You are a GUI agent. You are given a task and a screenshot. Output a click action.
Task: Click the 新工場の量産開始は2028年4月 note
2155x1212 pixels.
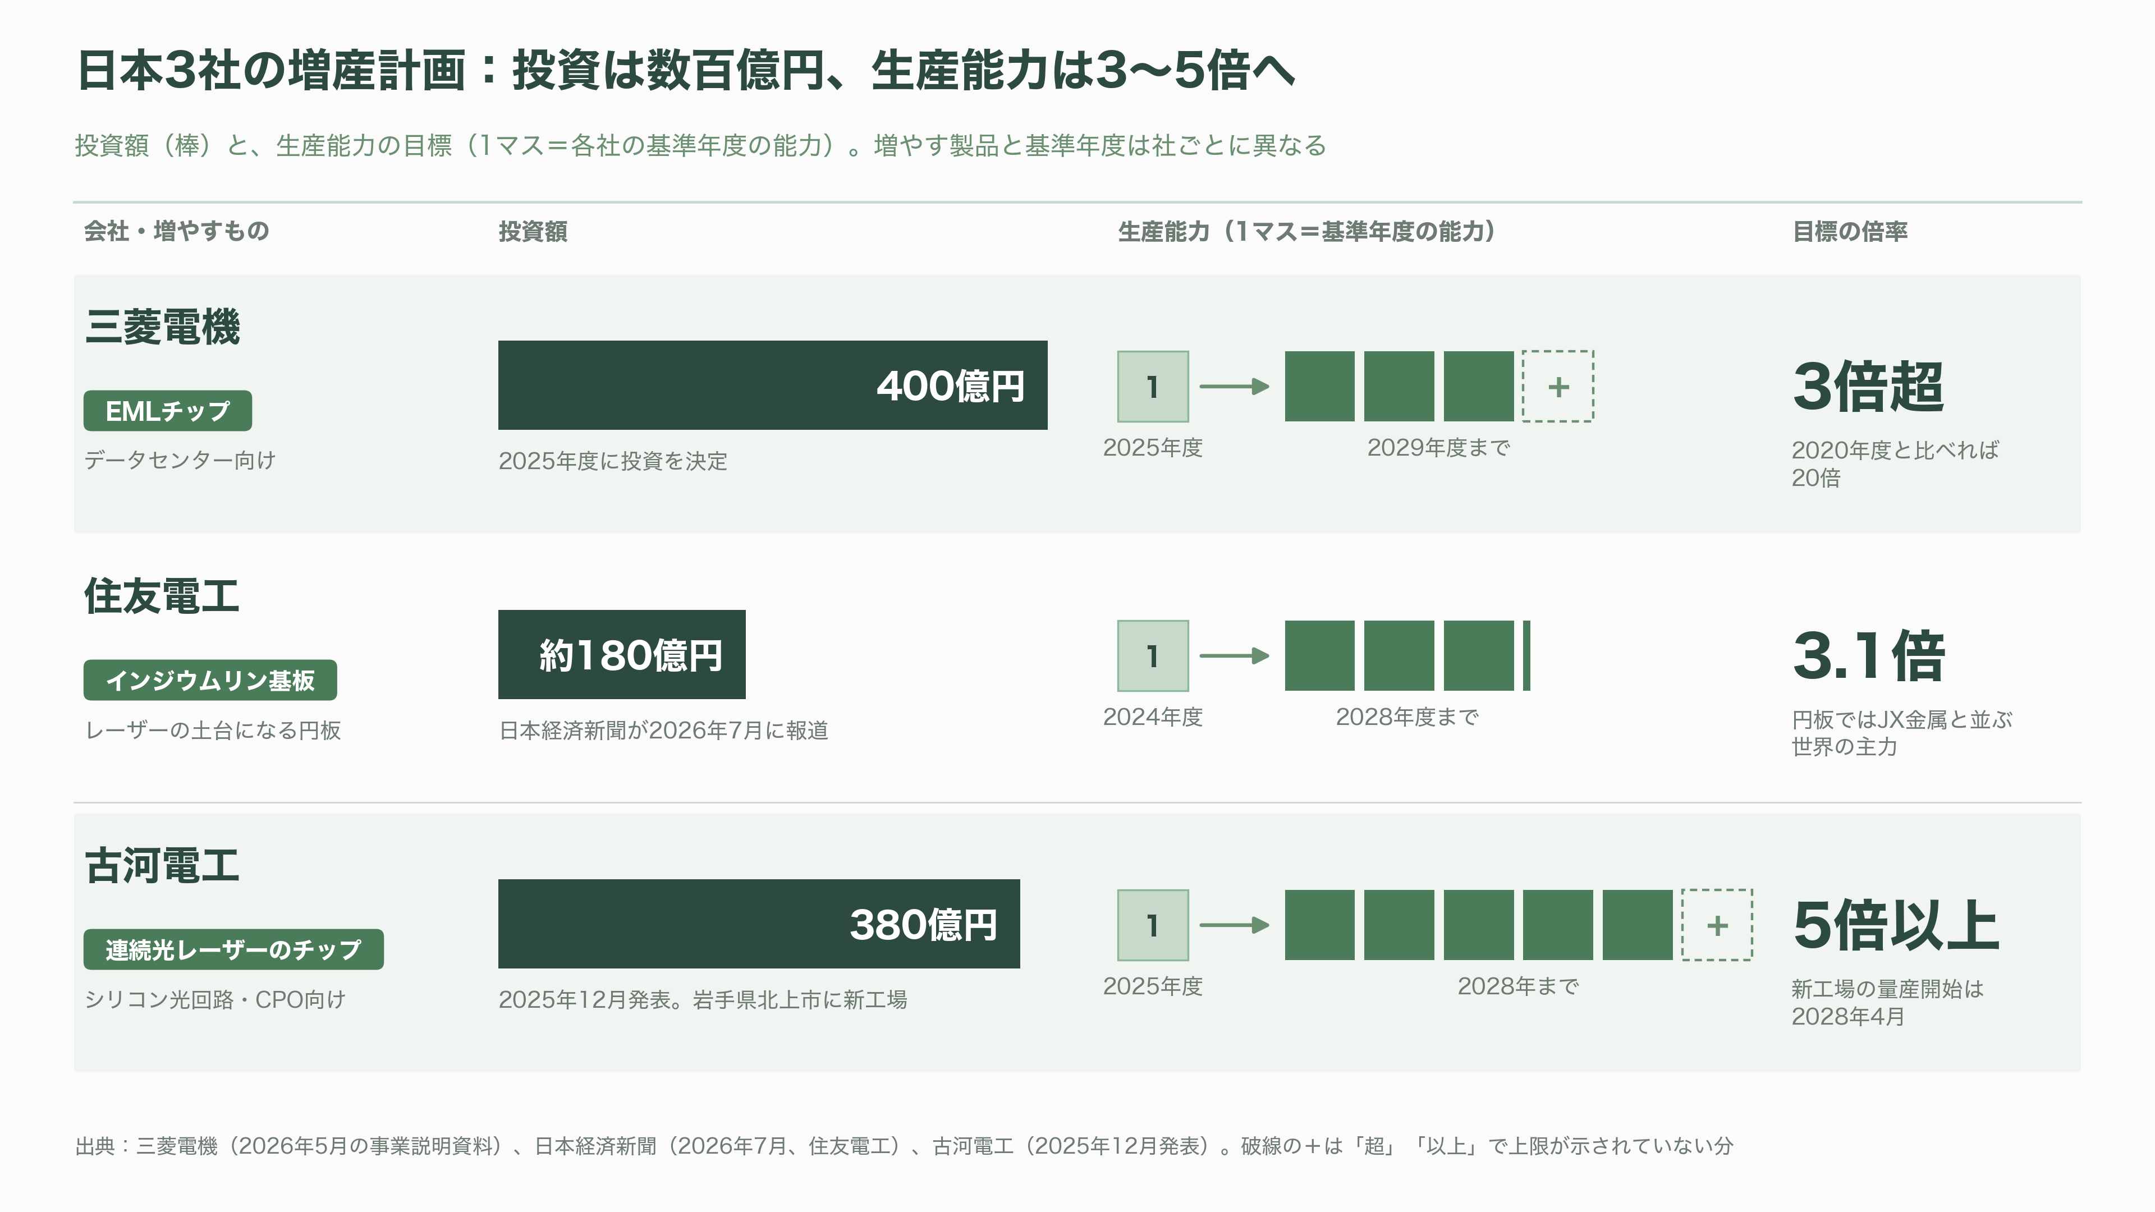coord(1887,1002)
